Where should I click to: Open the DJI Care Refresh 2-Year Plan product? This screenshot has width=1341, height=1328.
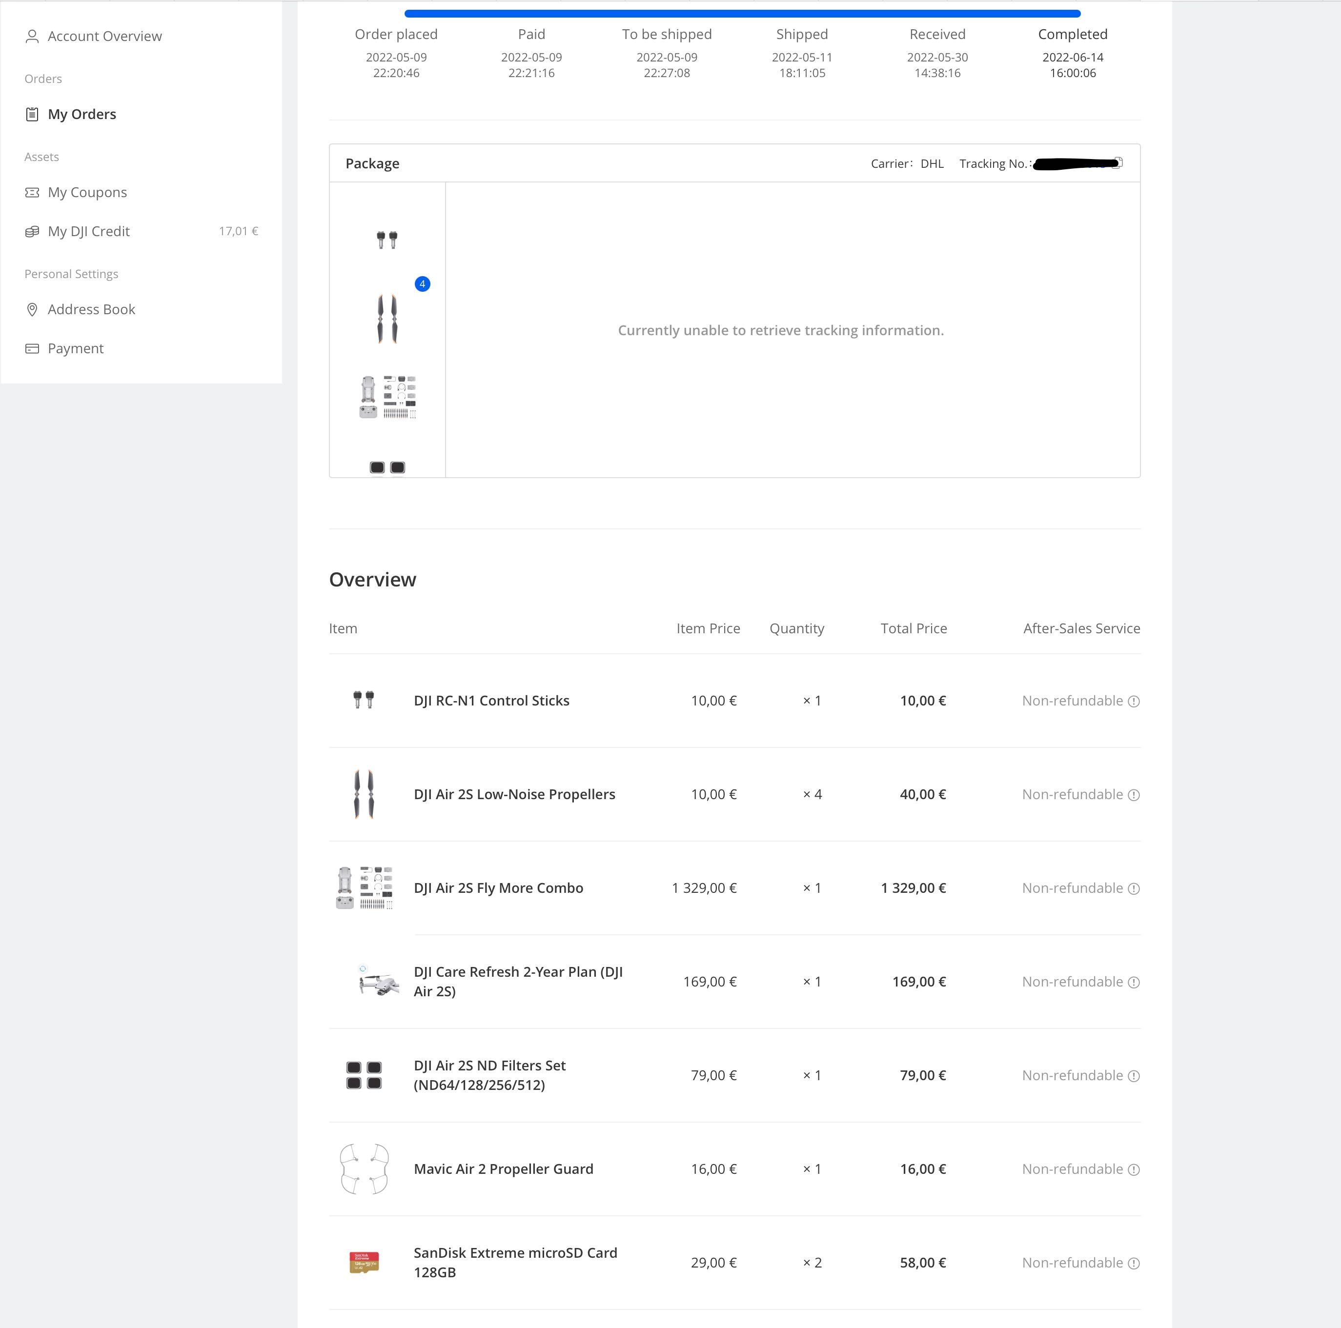[518, 982]
